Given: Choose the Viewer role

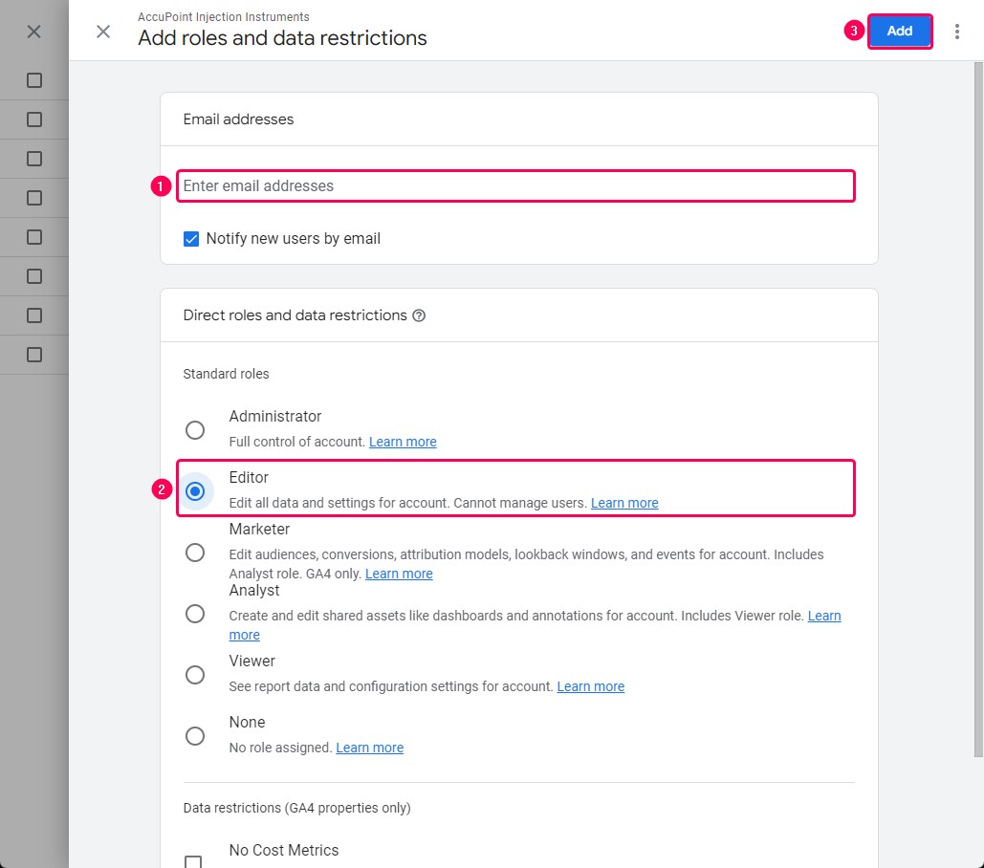Looking at the screenshot, I should (194, 674).
